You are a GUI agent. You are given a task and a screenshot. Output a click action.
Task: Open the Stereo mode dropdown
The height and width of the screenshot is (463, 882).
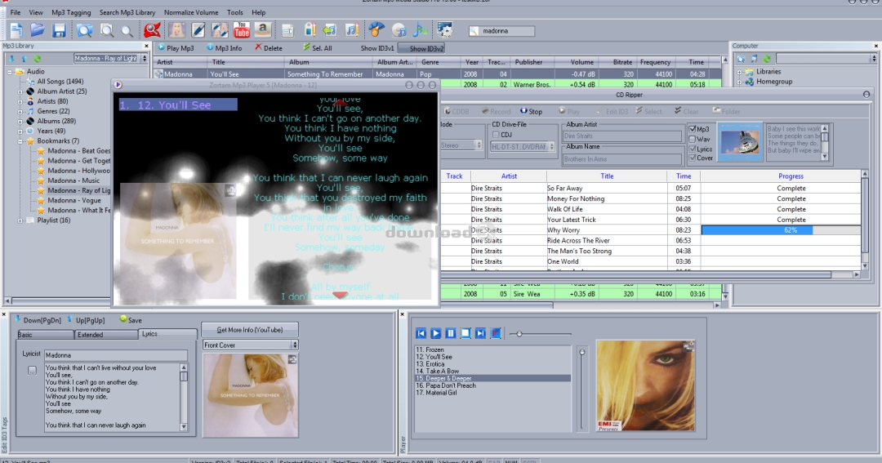[461, 145]
